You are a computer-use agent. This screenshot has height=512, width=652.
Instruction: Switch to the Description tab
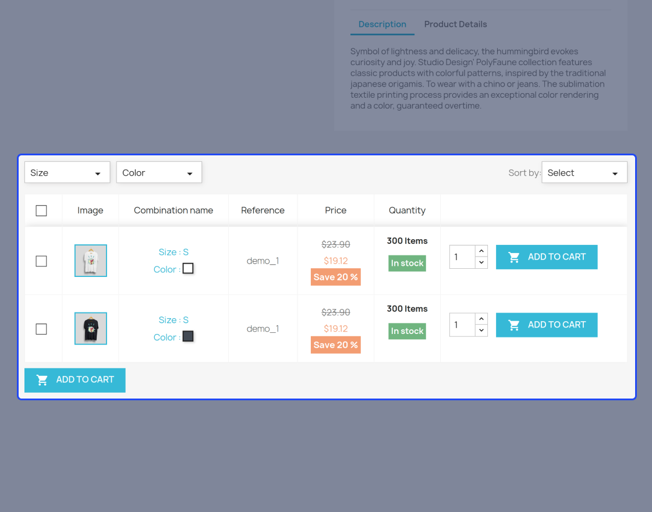[x=382, y=24]
